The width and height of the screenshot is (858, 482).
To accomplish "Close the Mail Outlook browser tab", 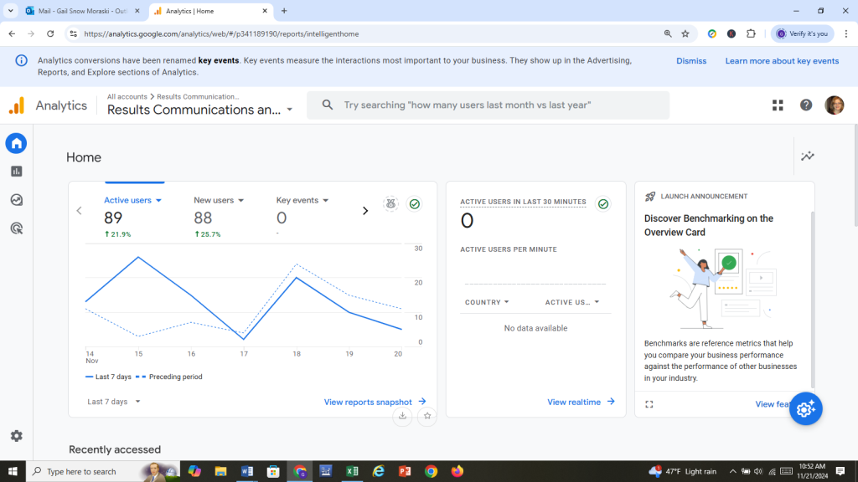I will pyautogui.click(x=137, y=11).
